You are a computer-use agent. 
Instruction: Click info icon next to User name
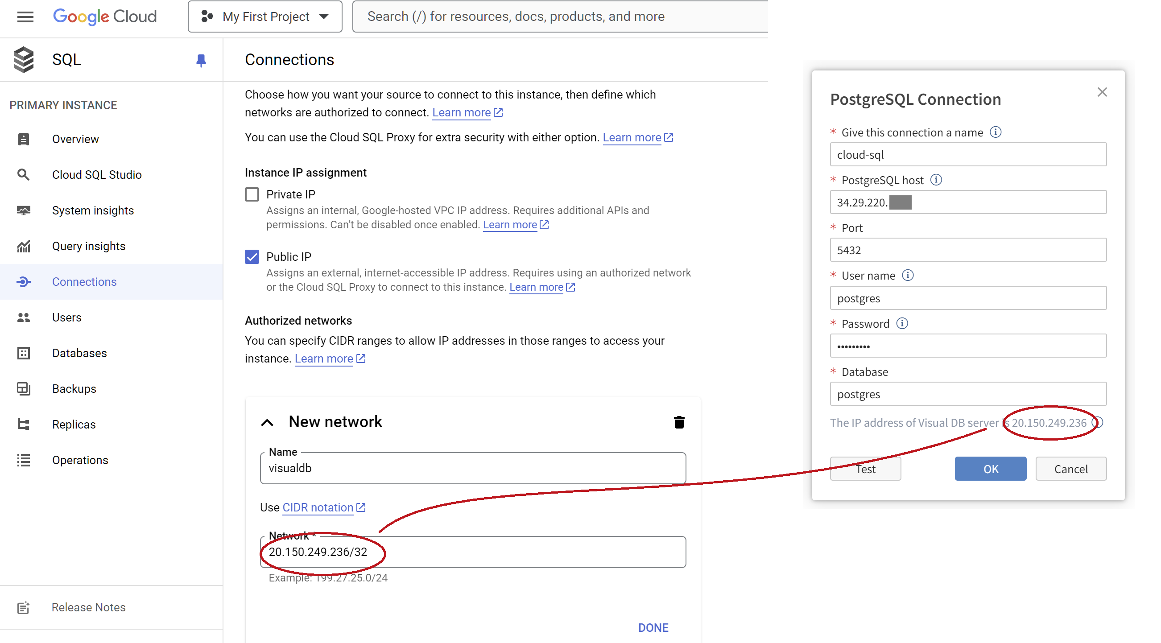pos(908,275)
